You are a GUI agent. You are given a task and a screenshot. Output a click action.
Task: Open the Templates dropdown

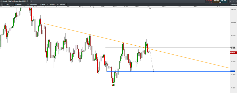[x=32, y=5]
